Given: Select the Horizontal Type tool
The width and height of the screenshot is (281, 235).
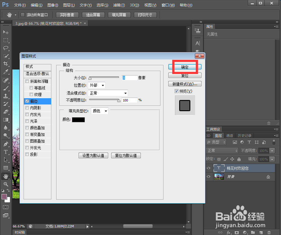Looking at the screenshot, I should point(6,152).
